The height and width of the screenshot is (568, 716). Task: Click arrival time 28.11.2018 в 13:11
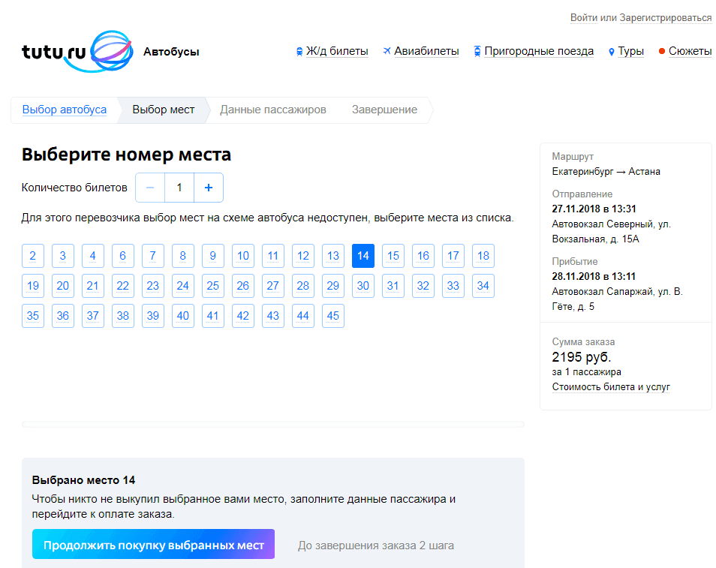coord(594,277)
